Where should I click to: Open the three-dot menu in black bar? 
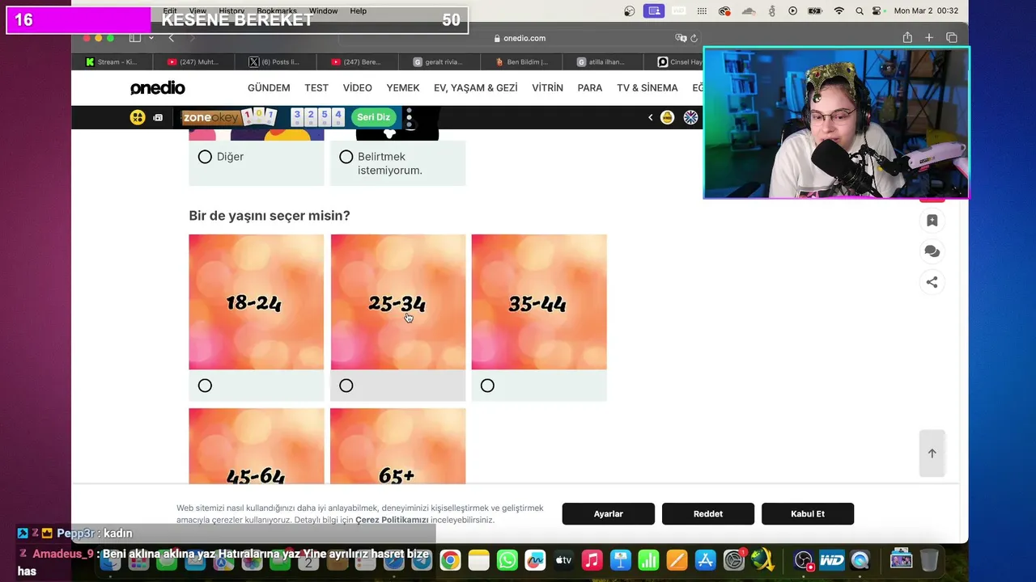point(410,117)
